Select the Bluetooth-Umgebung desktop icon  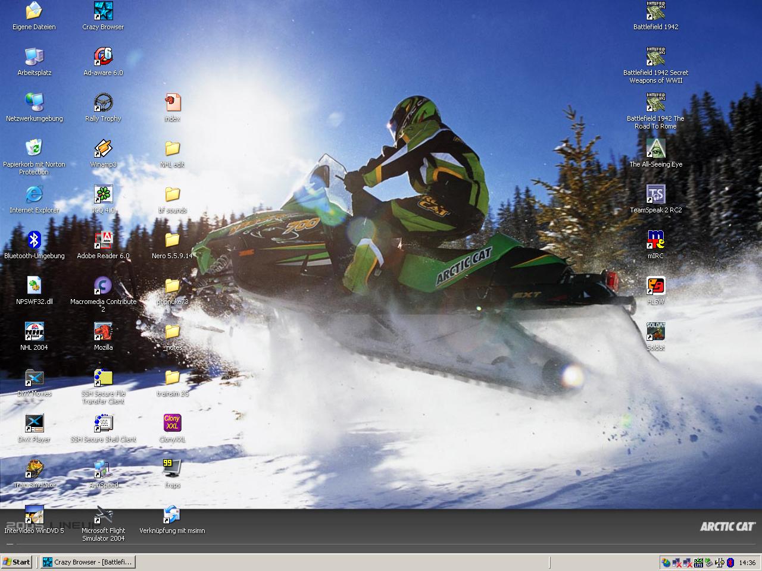pyautogui.click(x=34, y=240)
